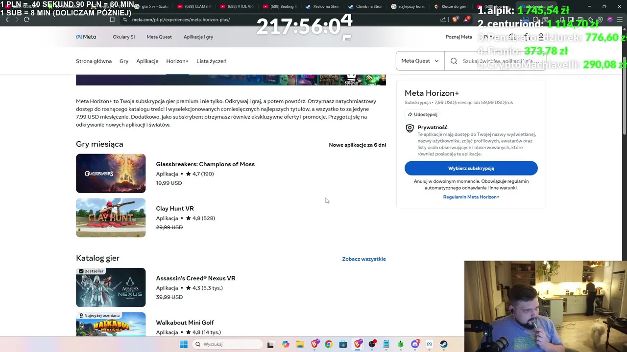Open Steam from the taskbar
The width and height of the screenshot is (627, 352).
point(444,344)
